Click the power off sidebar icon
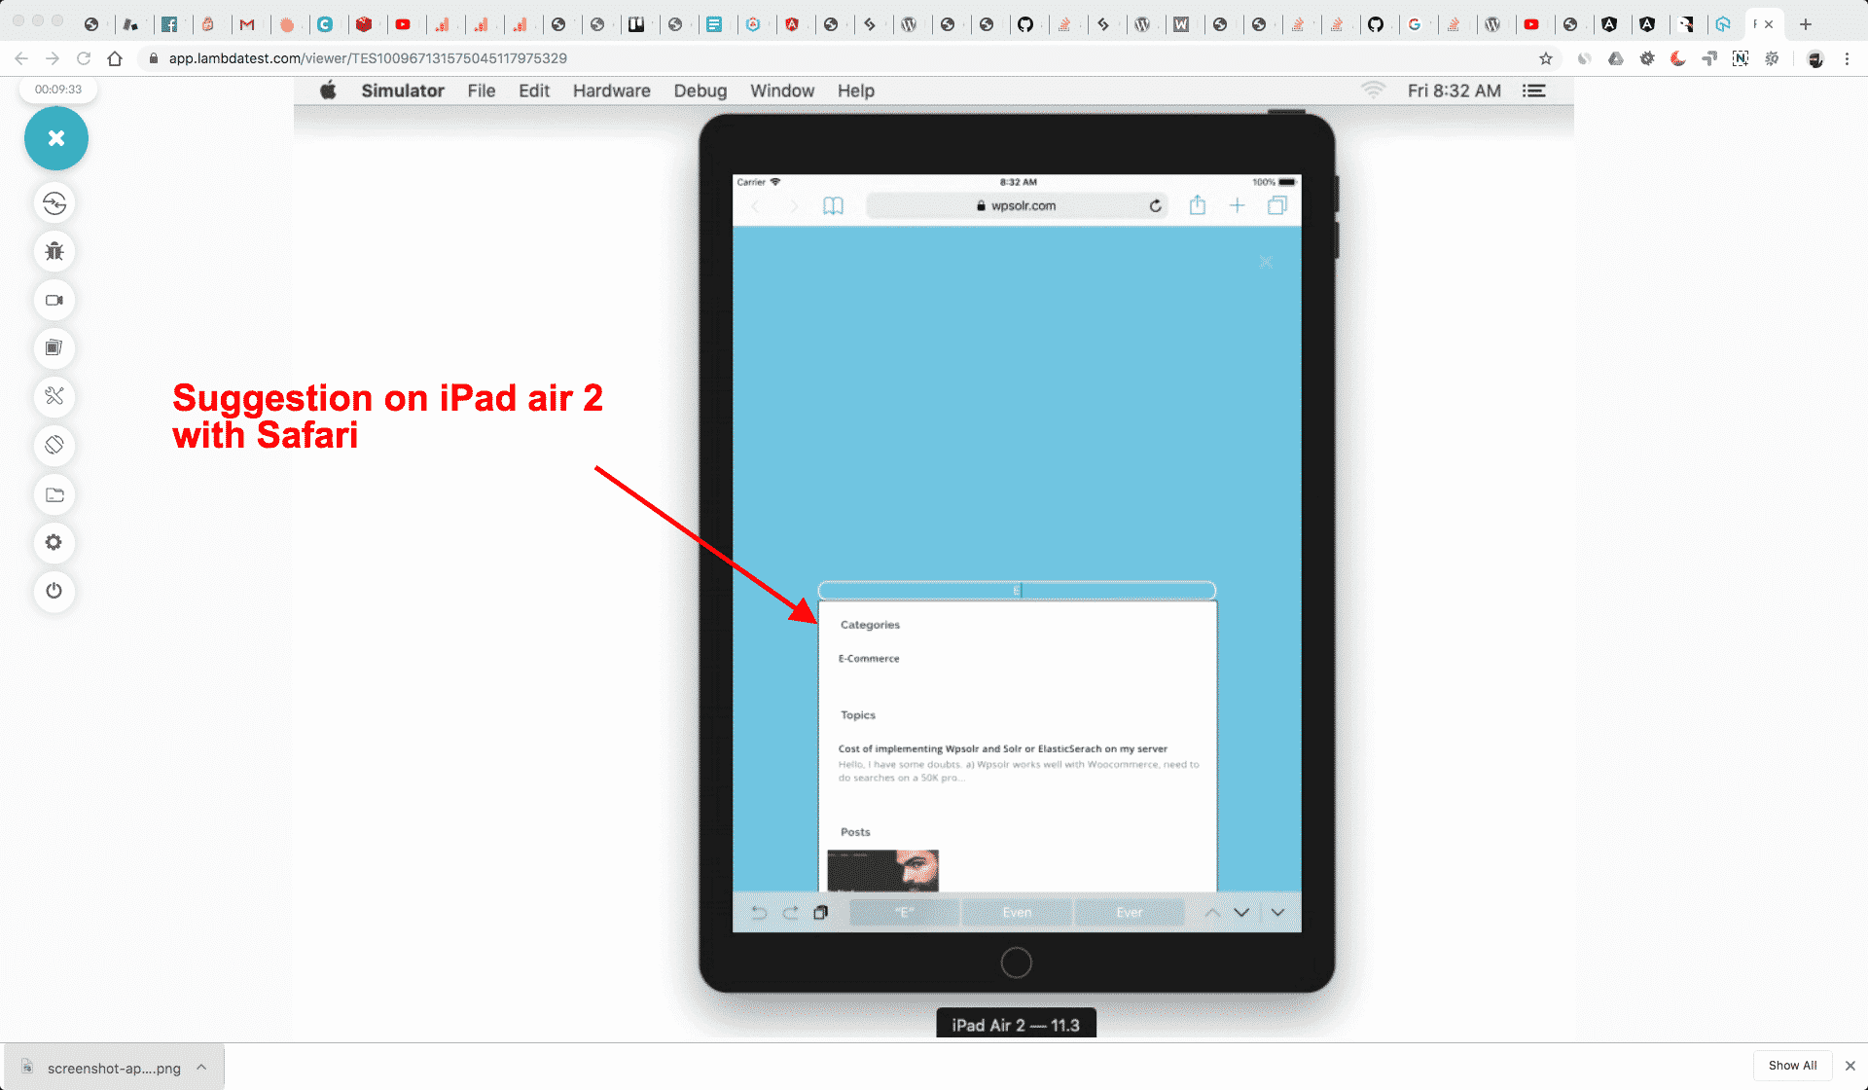The height and width of the screenshot is (1090, 1868). (54, 591)
